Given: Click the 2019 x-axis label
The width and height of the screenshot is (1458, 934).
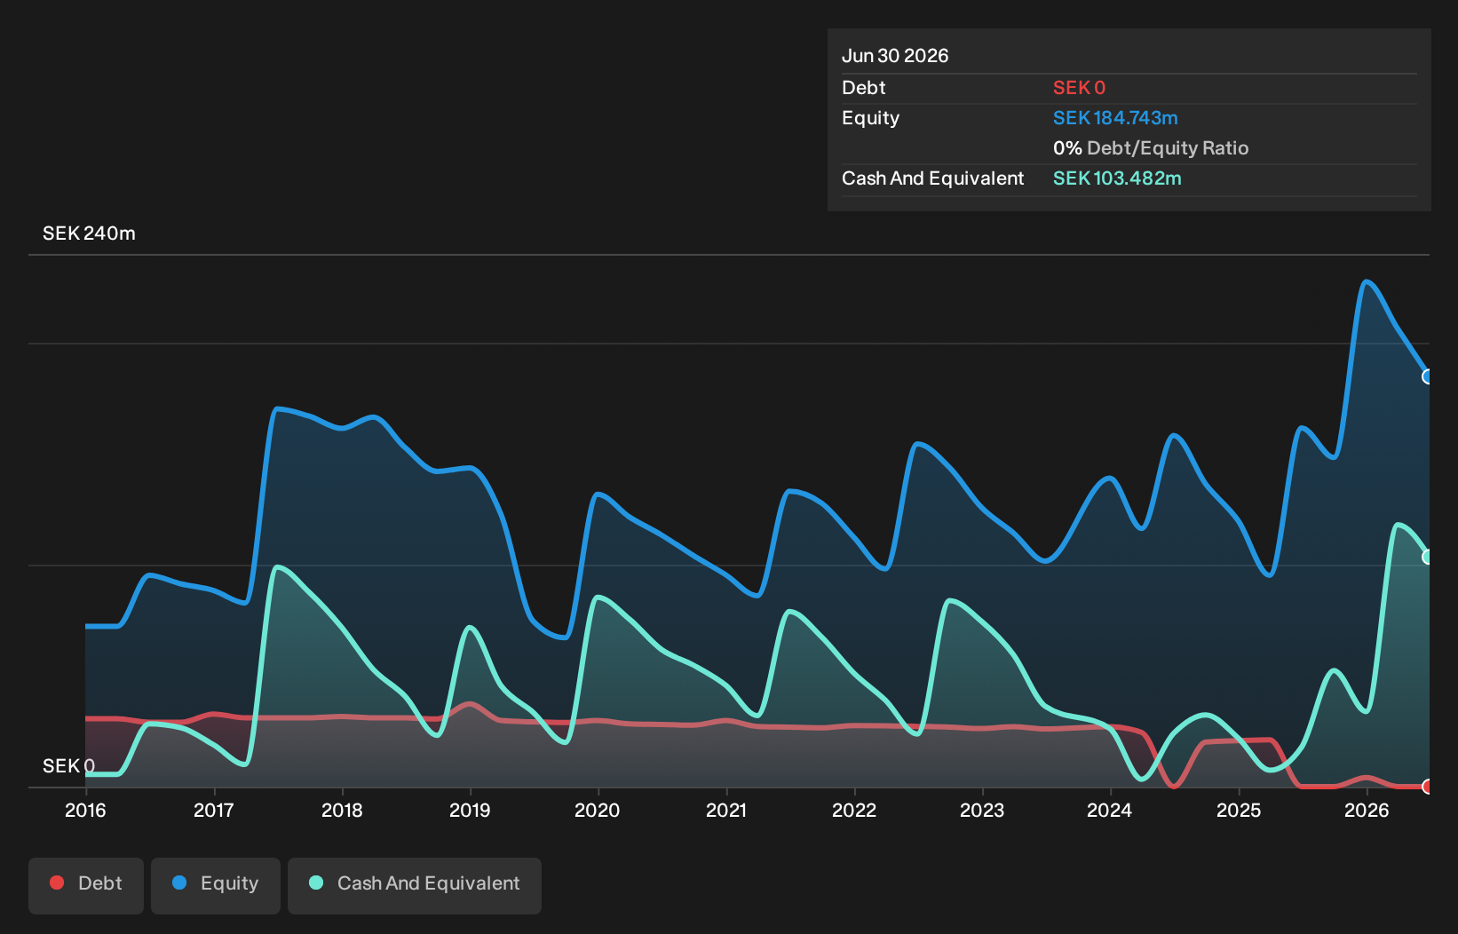Looking at the screenshot, I should tap(470, 810).
